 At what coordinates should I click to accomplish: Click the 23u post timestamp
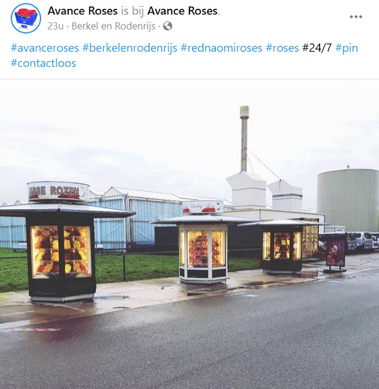tap(56, 26)
